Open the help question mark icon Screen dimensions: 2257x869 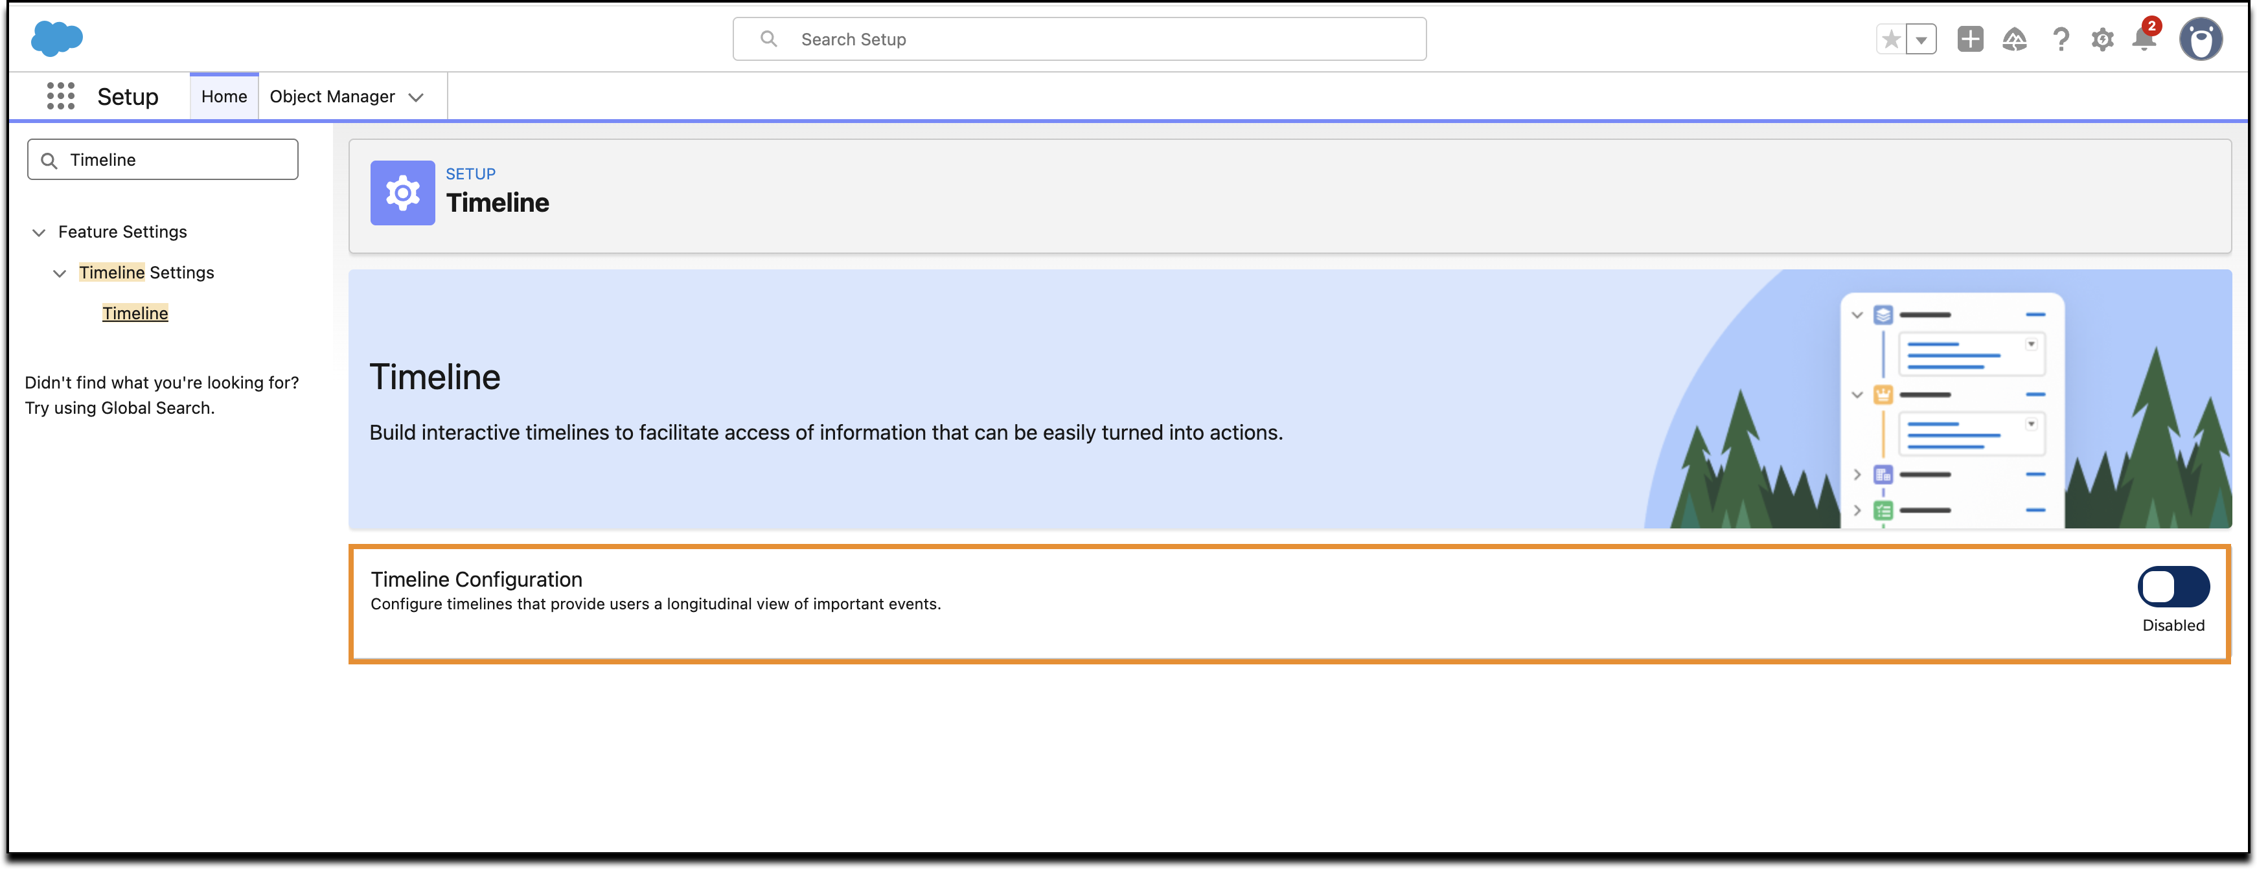[x=2061, y=39]
